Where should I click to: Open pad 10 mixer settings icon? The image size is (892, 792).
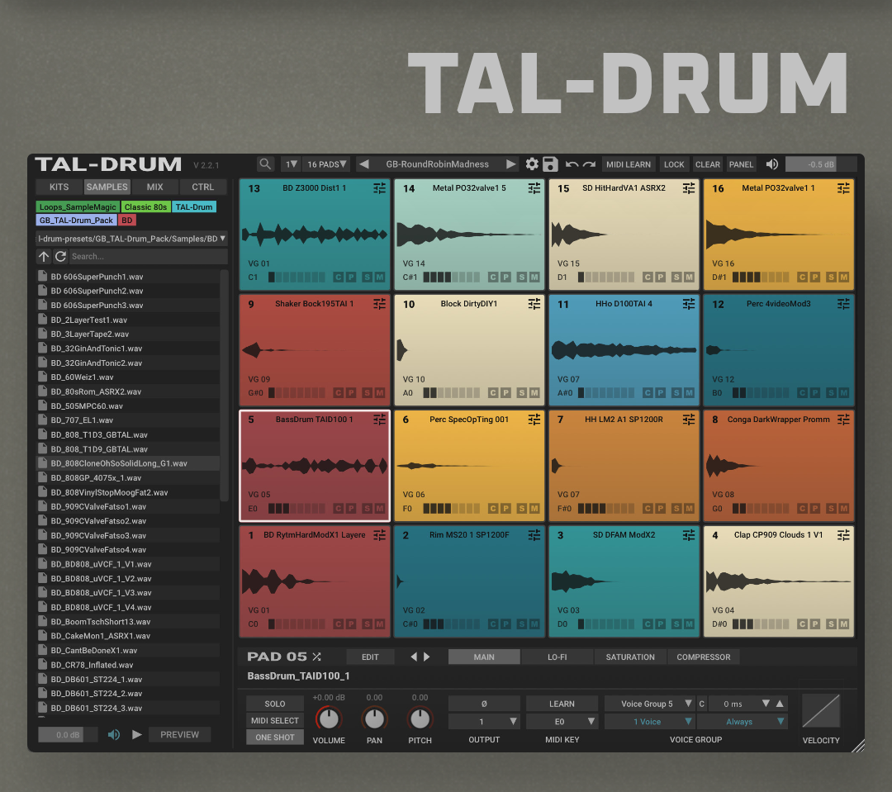(x=534, y=304)
